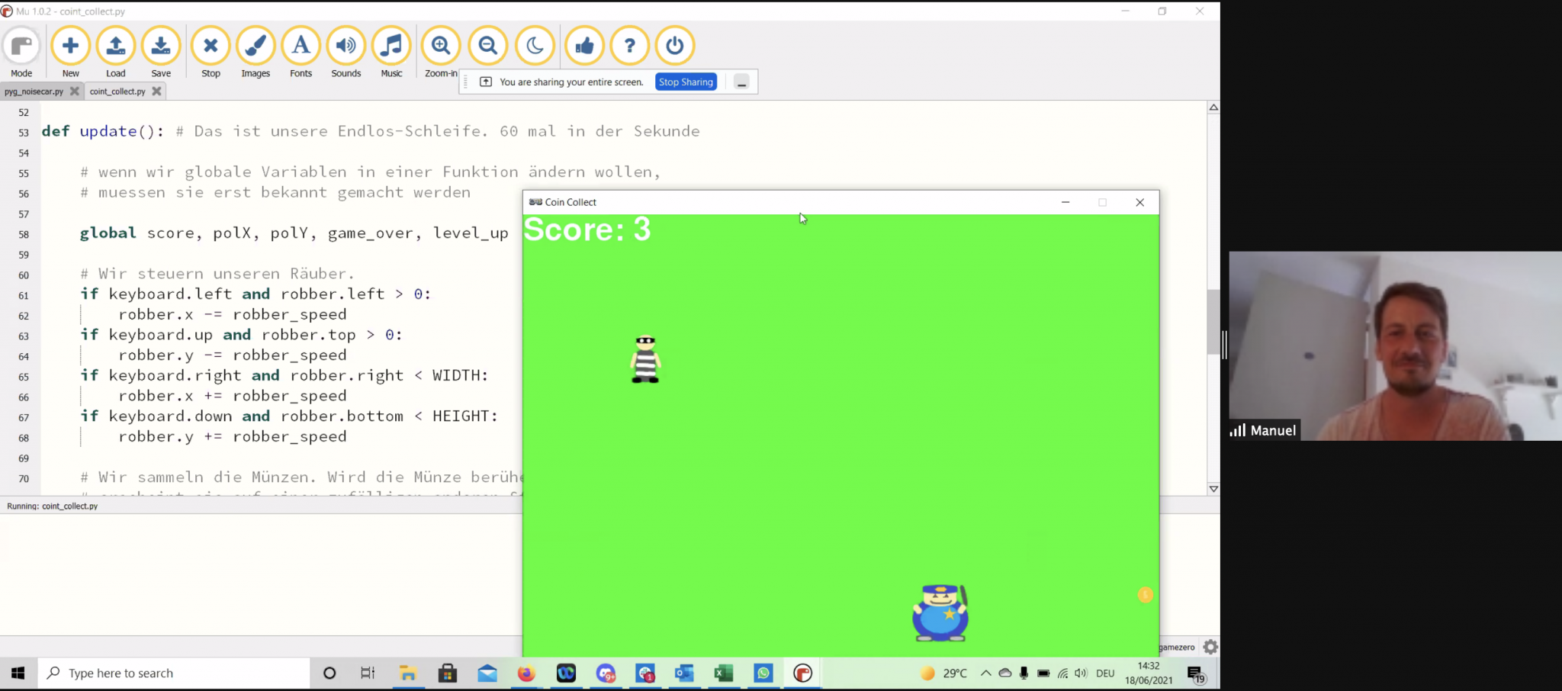The image size is (1562, 691).
Task: Create a new file with the New icon
Action: click(x=70, y=46)
